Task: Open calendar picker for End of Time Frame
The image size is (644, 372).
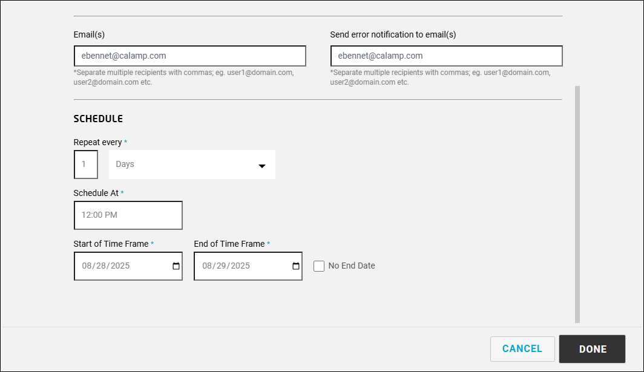Action: pos(296,266)
